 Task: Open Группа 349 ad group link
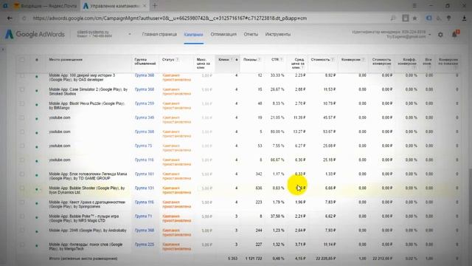[145, 117]
